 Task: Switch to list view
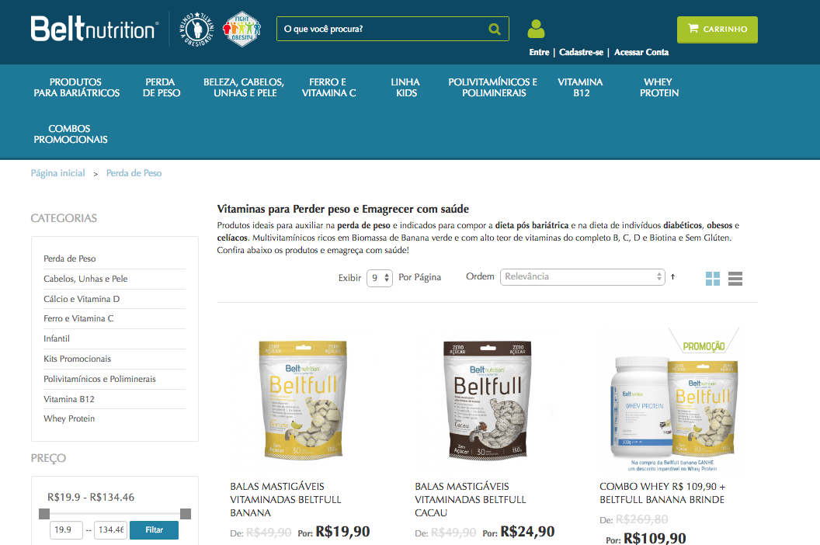pos(735,279)
